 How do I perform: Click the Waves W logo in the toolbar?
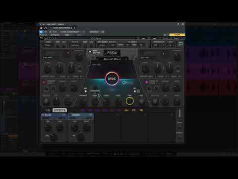[42, 38]
